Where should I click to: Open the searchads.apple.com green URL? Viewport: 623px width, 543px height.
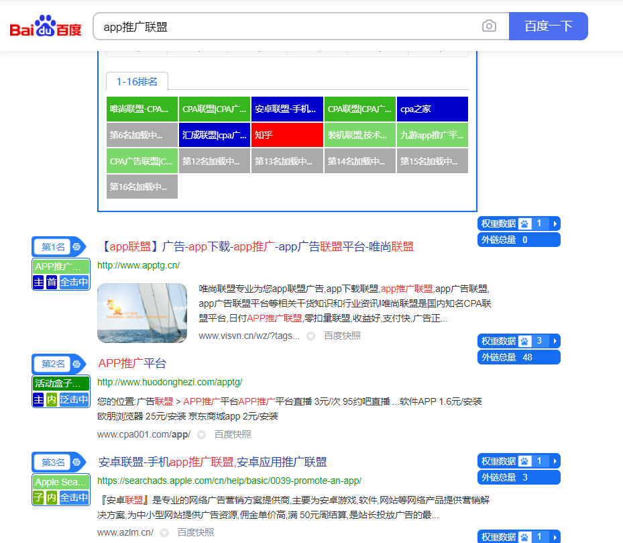(229, 481)
